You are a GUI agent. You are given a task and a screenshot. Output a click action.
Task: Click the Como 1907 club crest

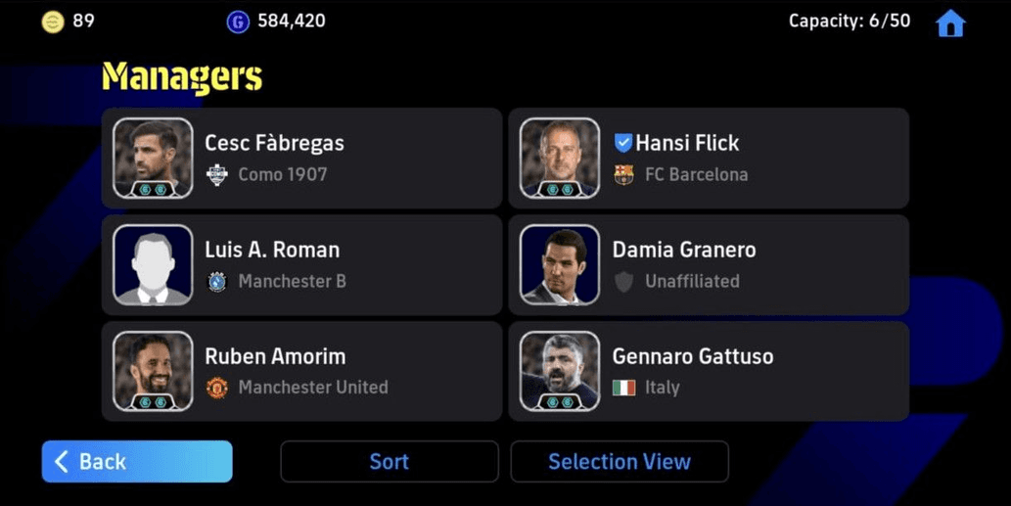coord(217,175)
